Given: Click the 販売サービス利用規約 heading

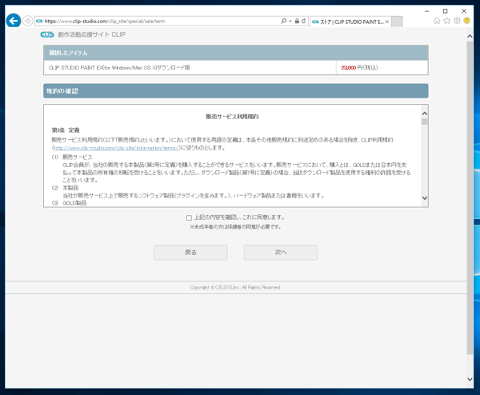Looking at the screenshot, I should pos(232,117).
